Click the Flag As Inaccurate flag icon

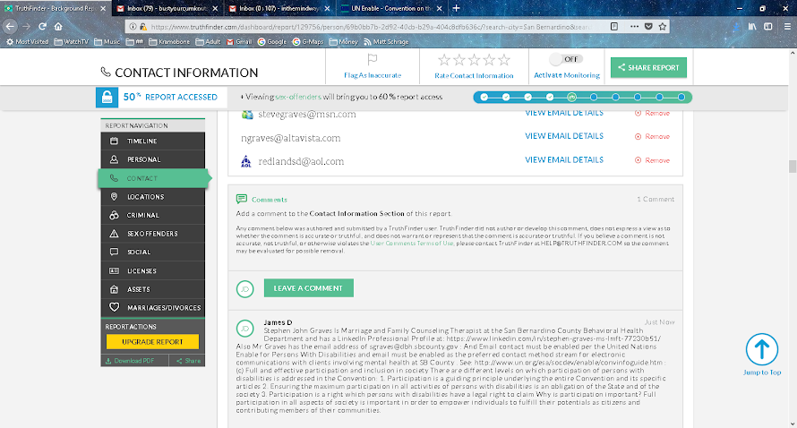pos(372,60)
